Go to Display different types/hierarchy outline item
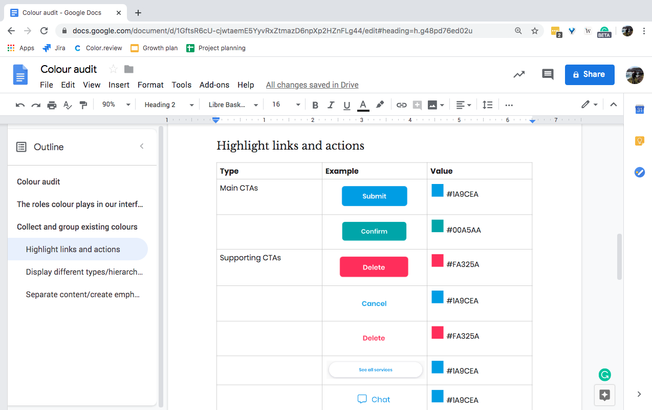This screenshot has height=410, width=652. (84, 272)
